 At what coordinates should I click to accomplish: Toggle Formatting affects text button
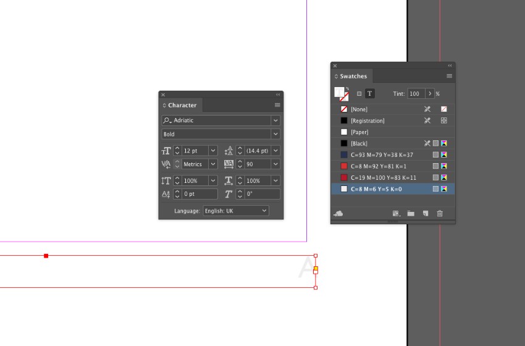pyautogui.click(x=369, y=94)
